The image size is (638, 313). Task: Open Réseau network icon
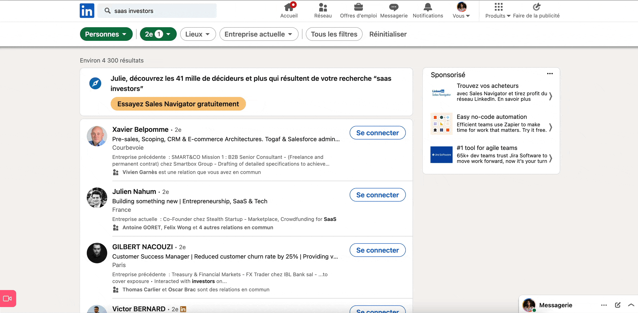[x=323, y=7]
